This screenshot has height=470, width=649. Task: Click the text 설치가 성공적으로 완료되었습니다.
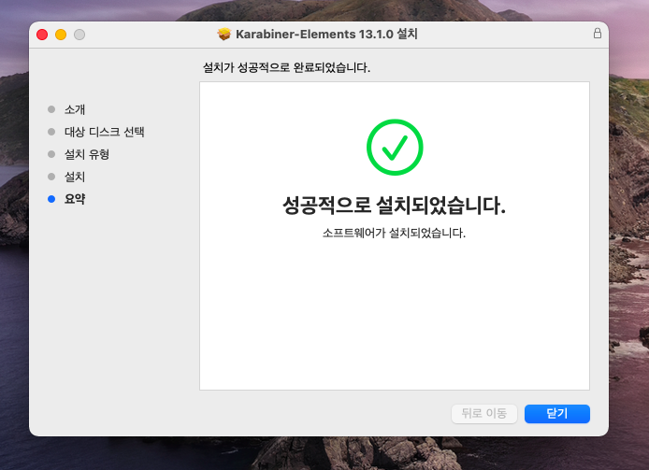pos(286,67)
